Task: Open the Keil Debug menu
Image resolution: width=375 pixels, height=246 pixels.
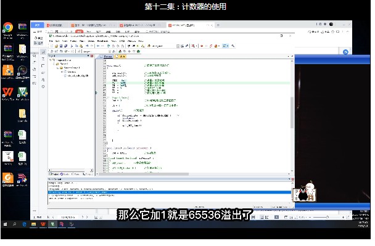Action: coord(91,41)
